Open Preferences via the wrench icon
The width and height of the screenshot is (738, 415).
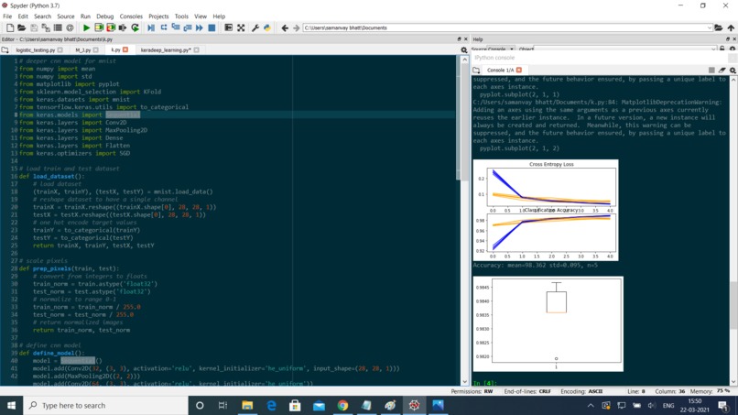pyautogui.click(x=255, y=27)
